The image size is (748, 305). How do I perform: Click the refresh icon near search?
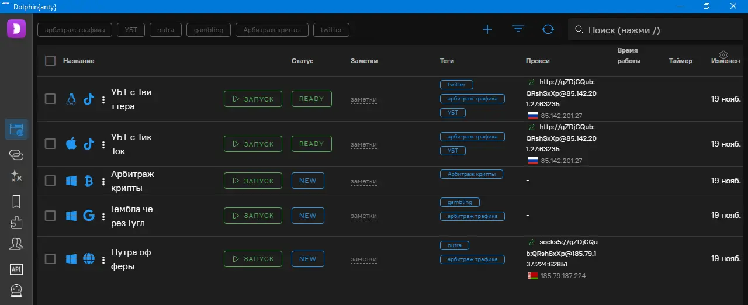coord(548,30)
